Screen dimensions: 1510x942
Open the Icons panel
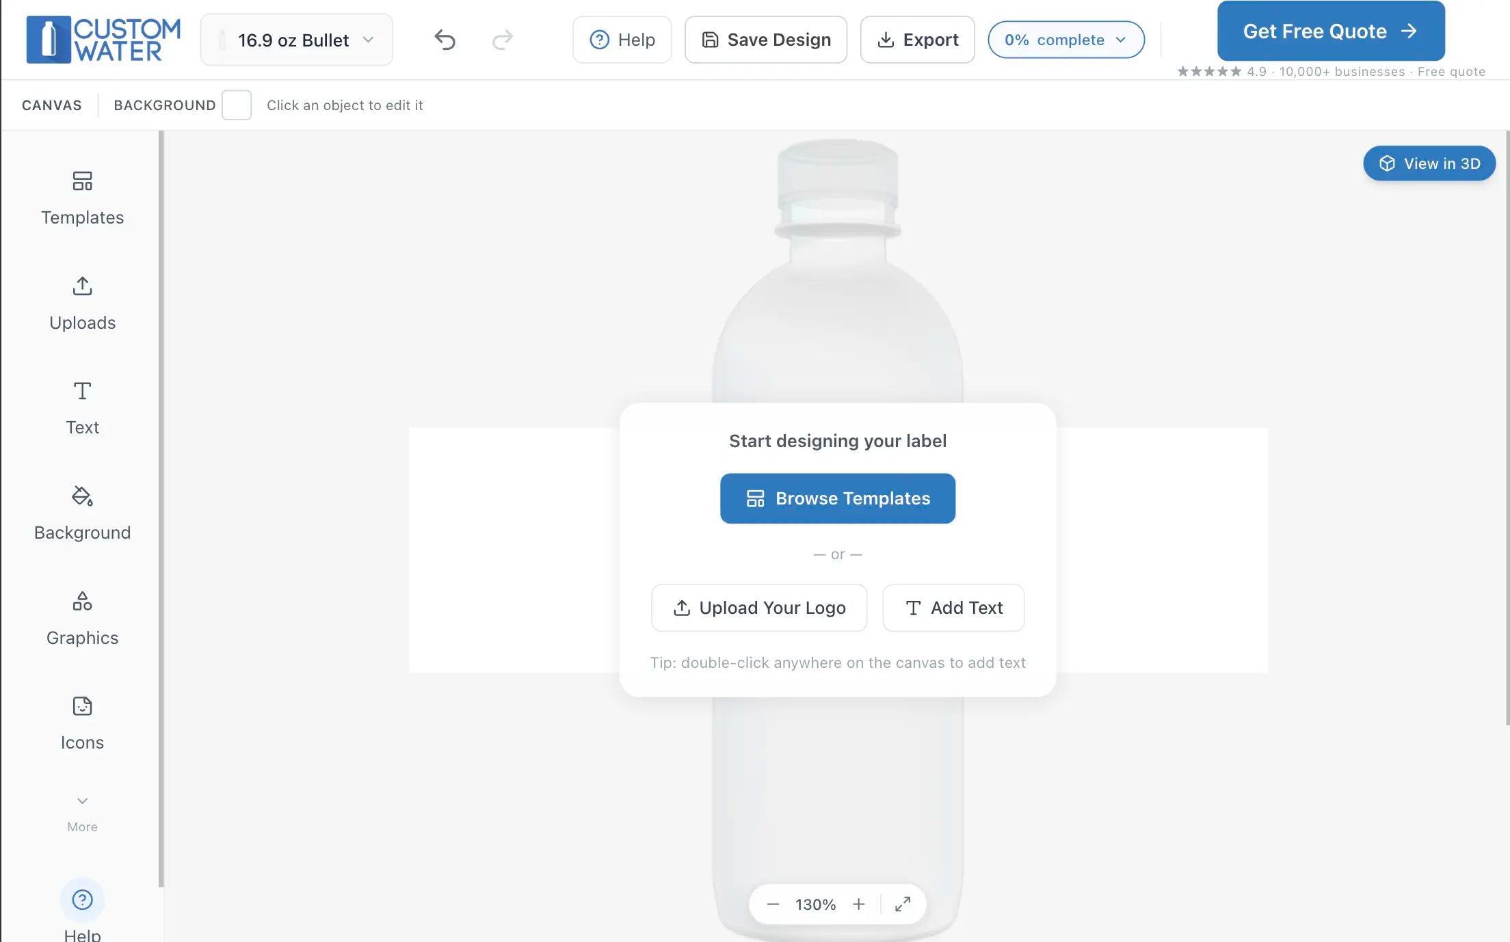point(82,723)
